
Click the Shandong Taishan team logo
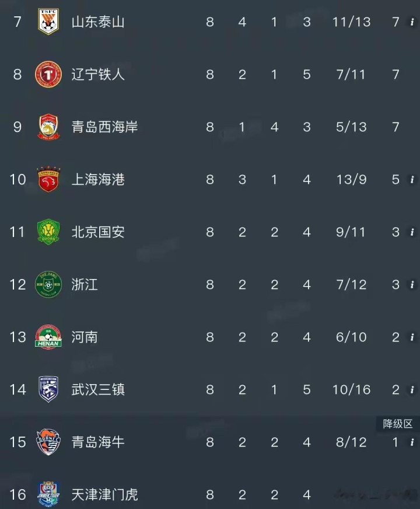click(x=48, y=22)
